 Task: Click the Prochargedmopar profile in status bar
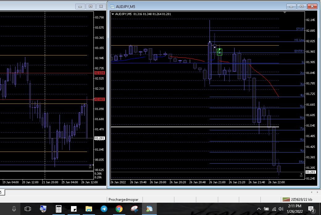coord(123,200)
